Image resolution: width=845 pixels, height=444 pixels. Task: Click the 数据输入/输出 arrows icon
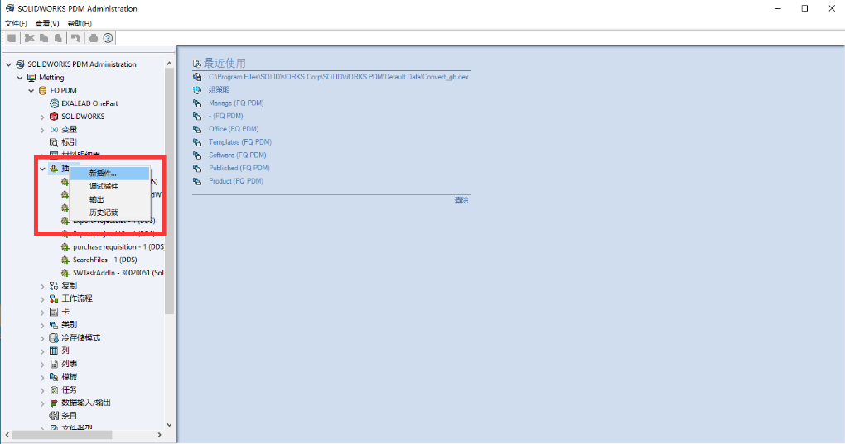(x=54, y=403)
